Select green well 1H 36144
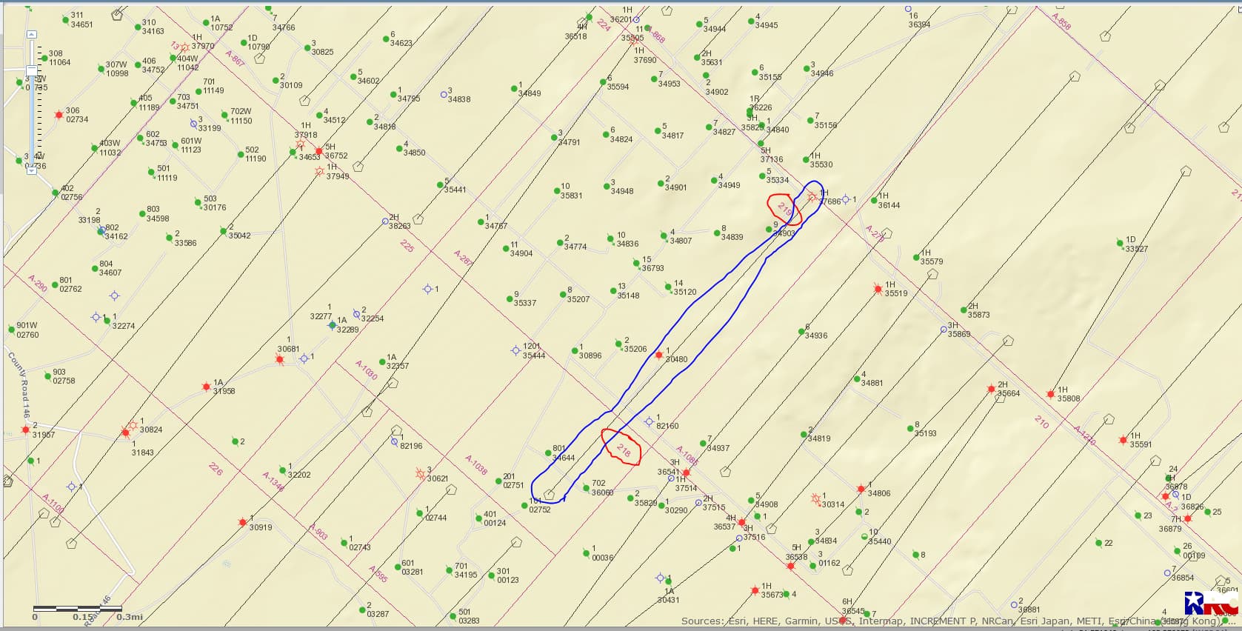The height and width of the screenshot is (631, 1242). [x=874, y=200]
